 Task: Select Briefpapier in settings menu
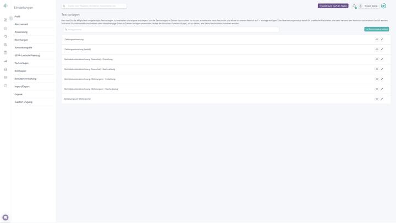(20, 71)
